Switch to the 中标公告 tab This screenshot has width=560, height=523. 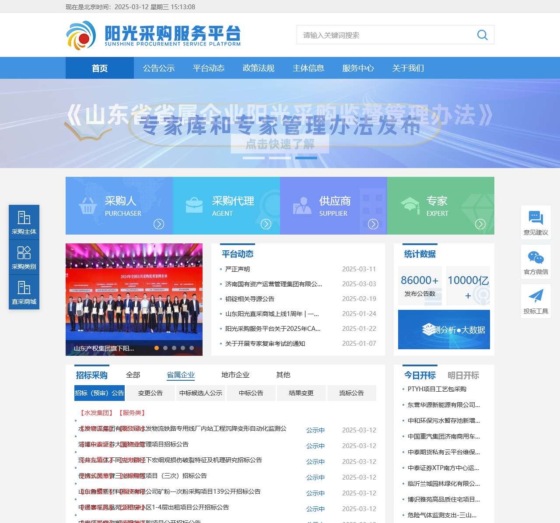(251, 393)
